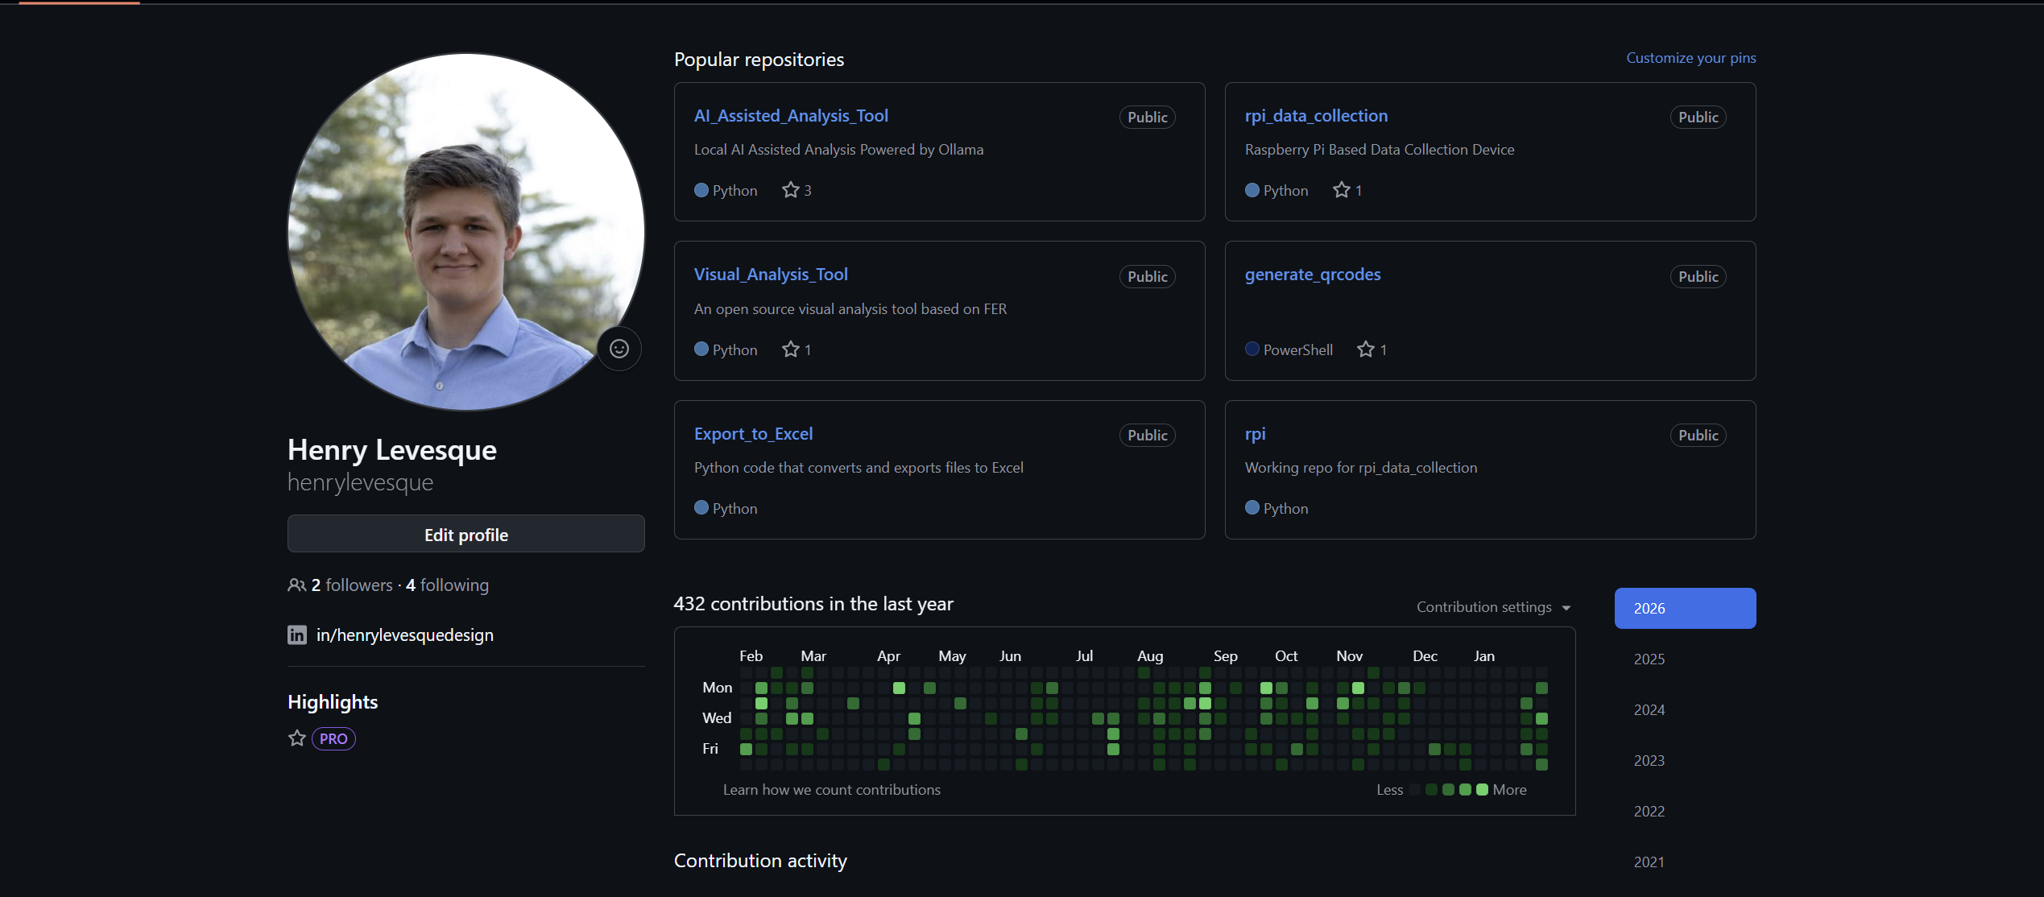This screenshot has height=897, width=2044.
Task: Select the 2024 contributions year
Action: click(x=1649, y=709)
